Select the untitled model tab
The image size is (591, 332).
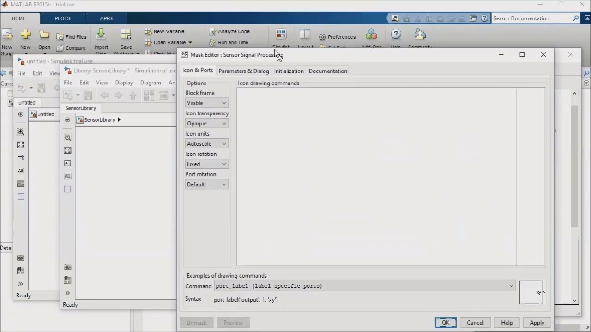[27, 102]
